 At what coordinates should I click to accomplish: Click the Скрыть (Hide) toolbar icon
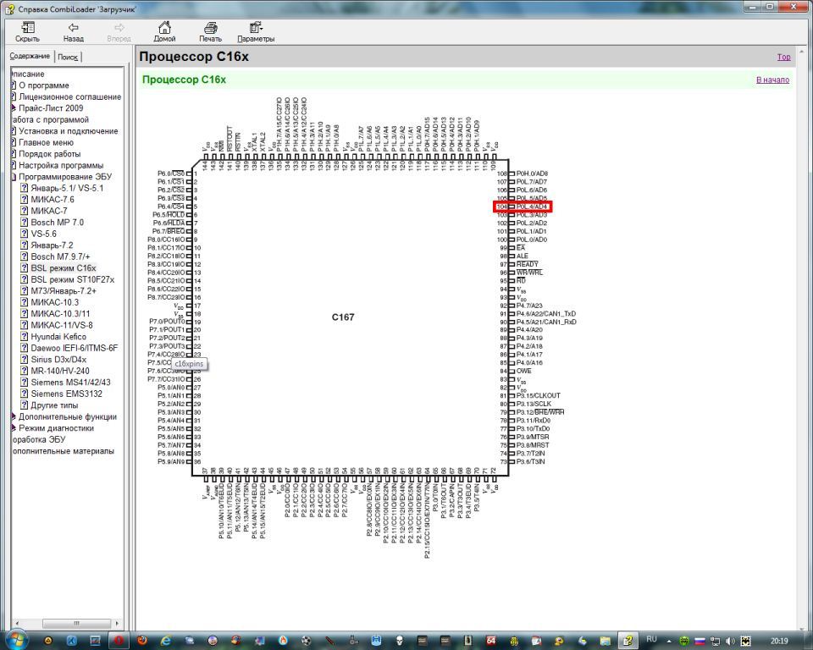(27, 32)
